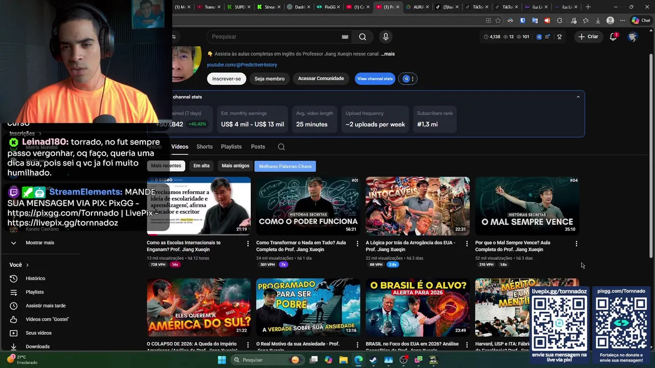Click the channel search magnifier beside Posts
This screenshot has width=655, height=368.
[281, 147]
